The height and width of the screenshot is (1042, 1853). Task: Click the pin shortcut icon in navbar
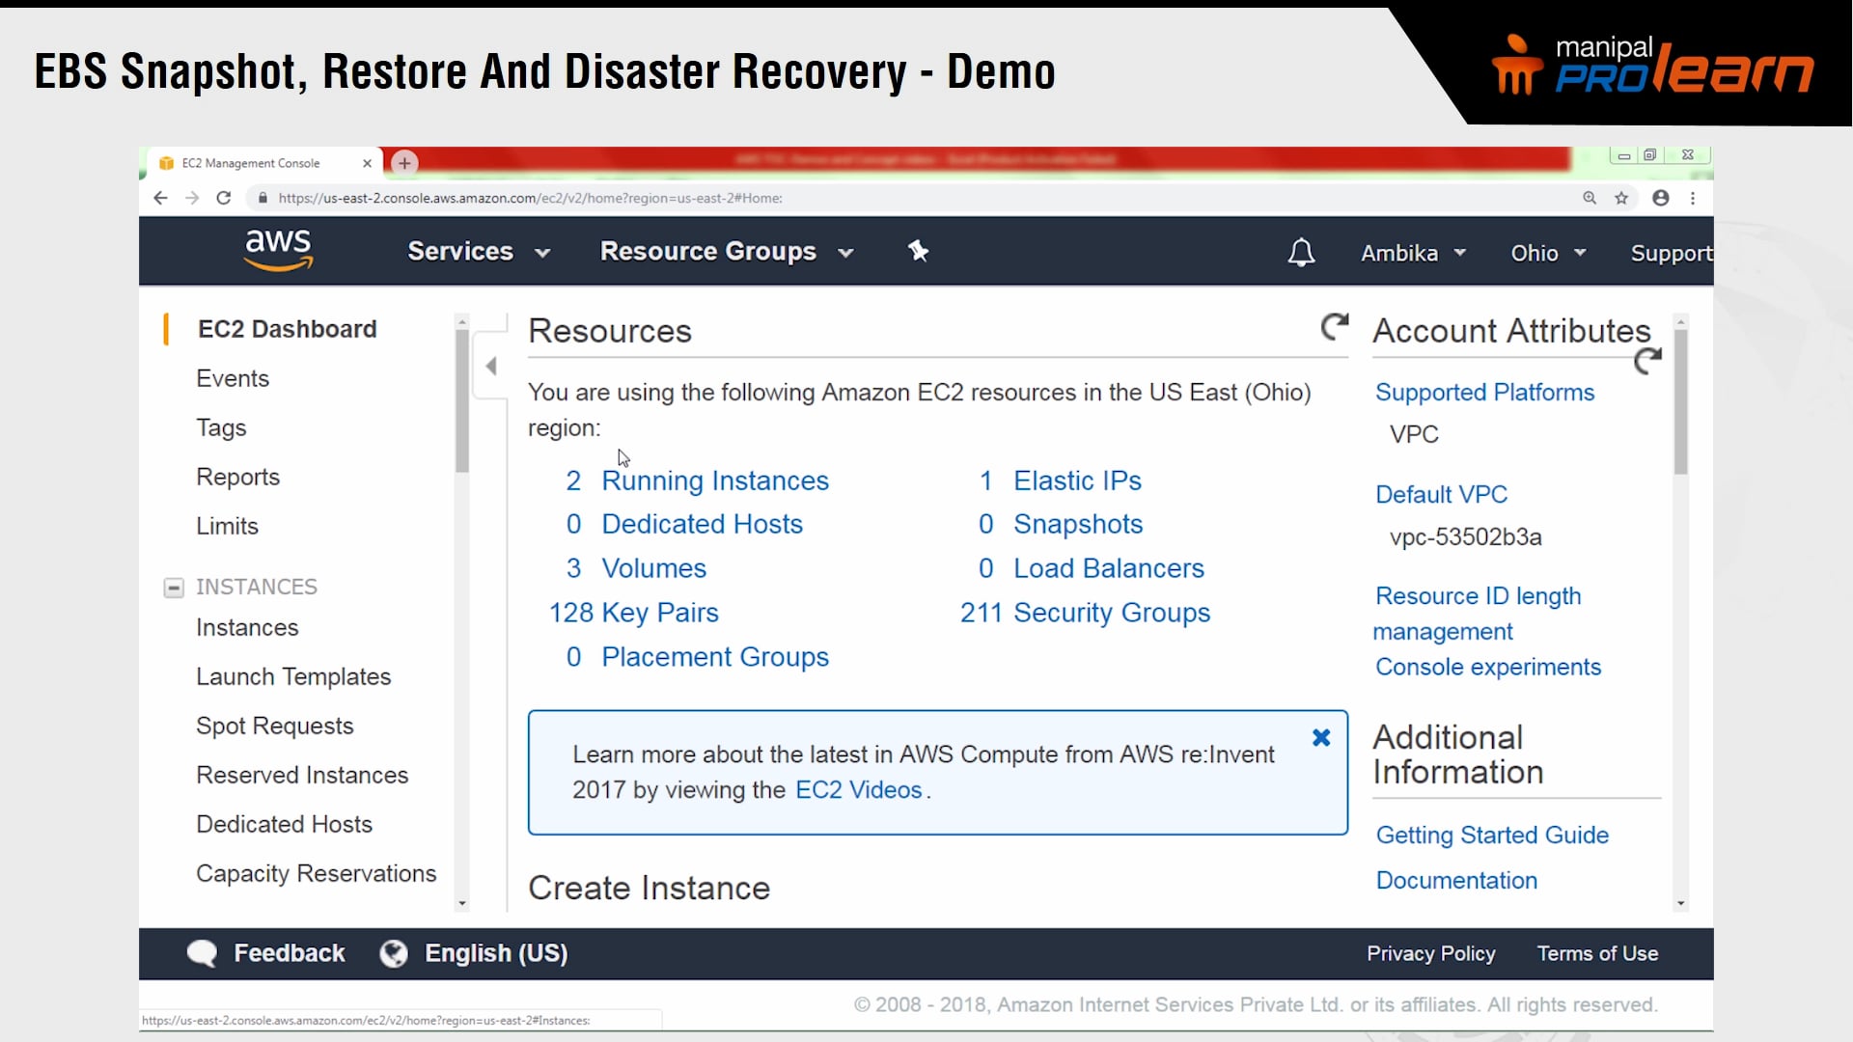(x=918, y=251)
